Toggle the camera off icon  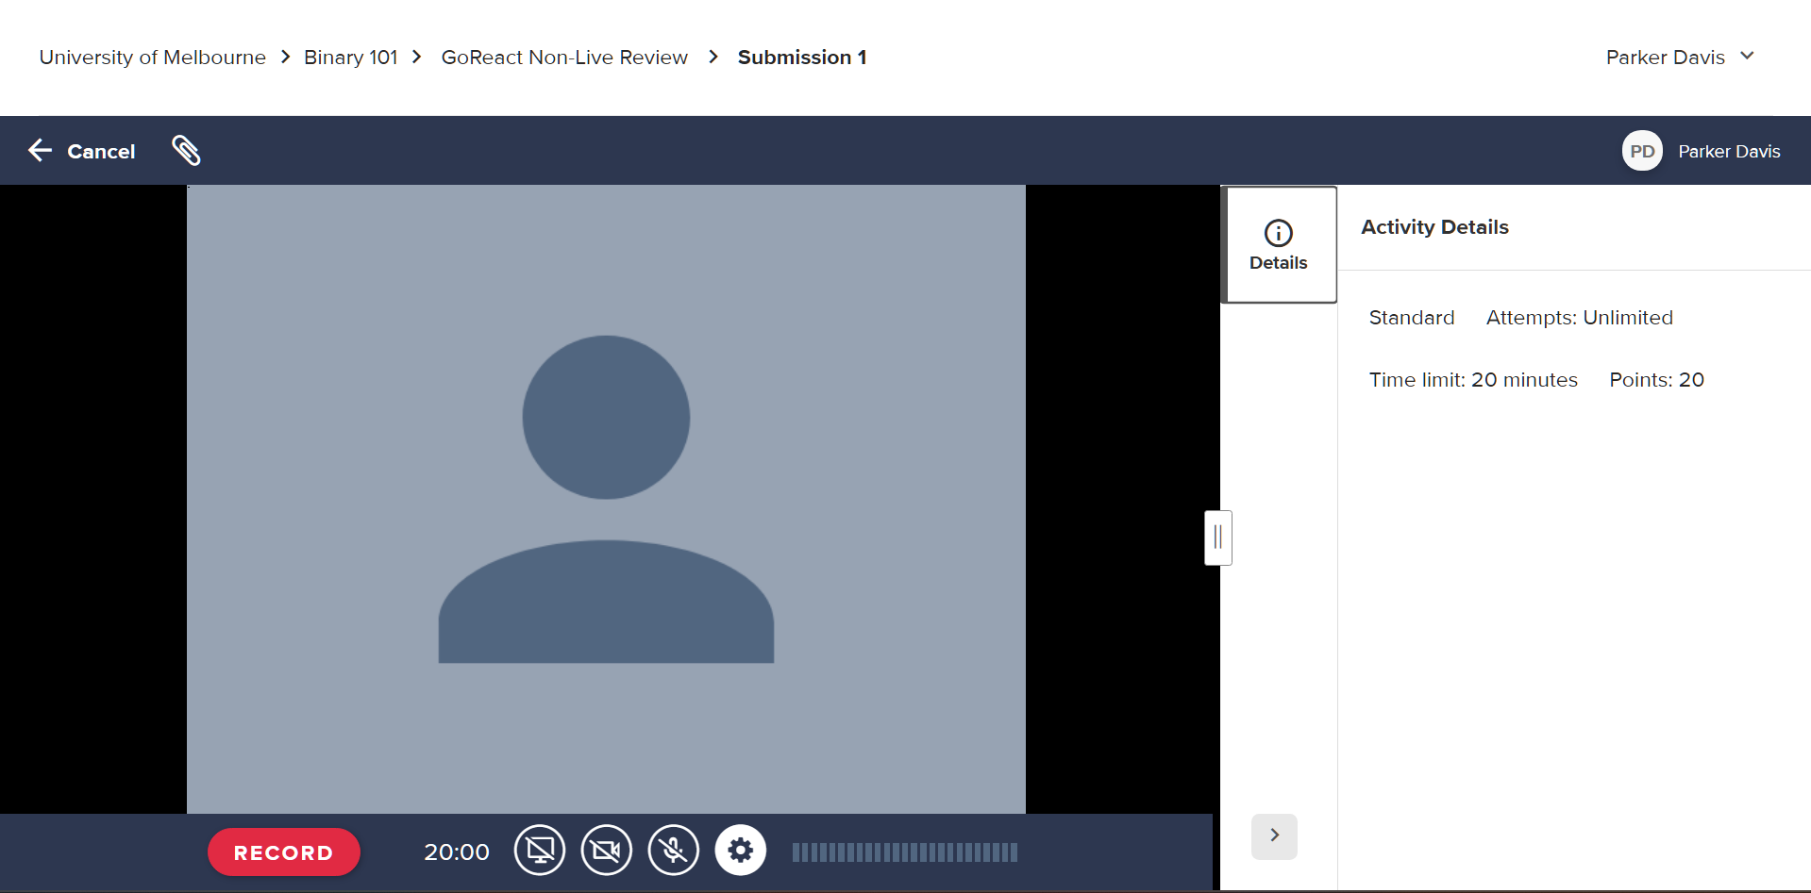pos(606,851)
